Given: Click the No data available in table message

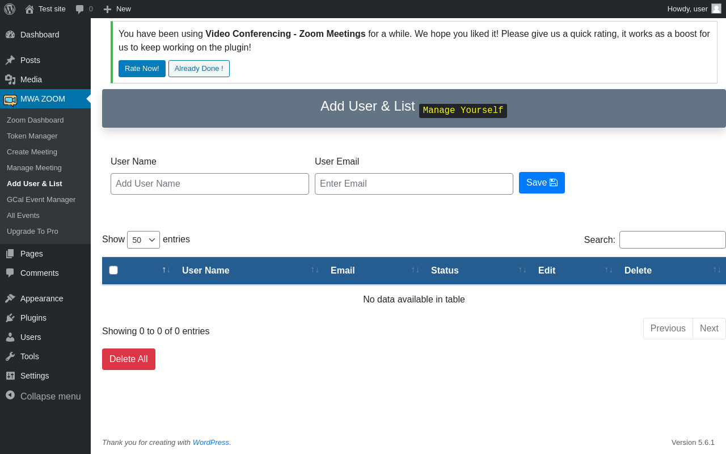Looking at the screenshot, I should [414, 300].
